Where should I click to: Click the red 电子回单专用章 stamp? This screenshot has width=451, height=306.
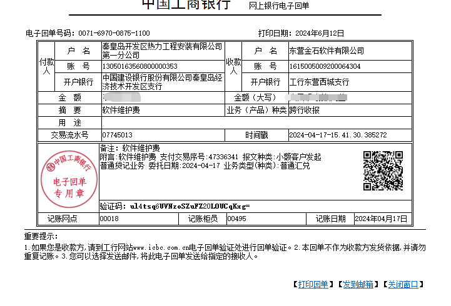click(69, 179)
